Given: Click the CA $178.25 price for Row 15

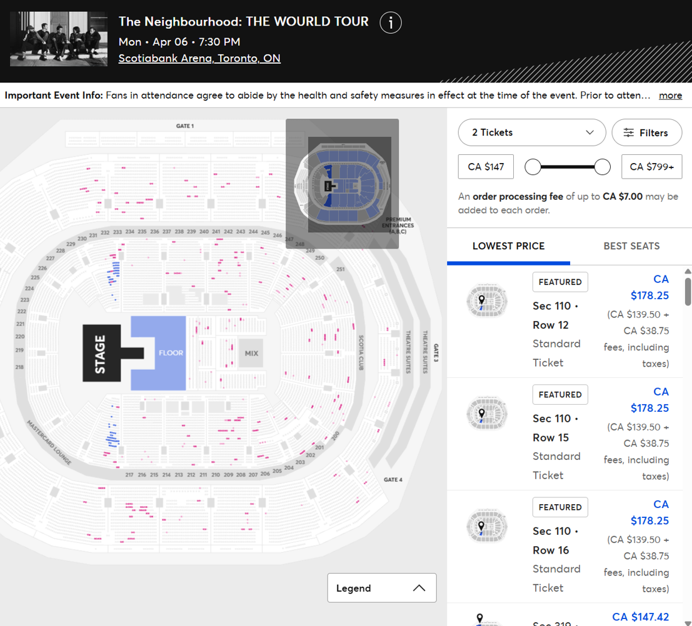Looking at the screenshot, I should point(649,400).
